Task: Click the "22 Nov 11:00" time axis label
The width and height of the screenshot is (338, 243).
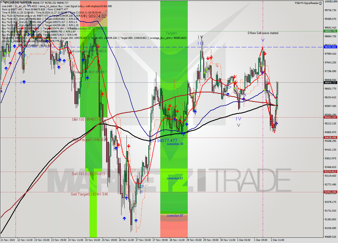Action: point(25,240)
